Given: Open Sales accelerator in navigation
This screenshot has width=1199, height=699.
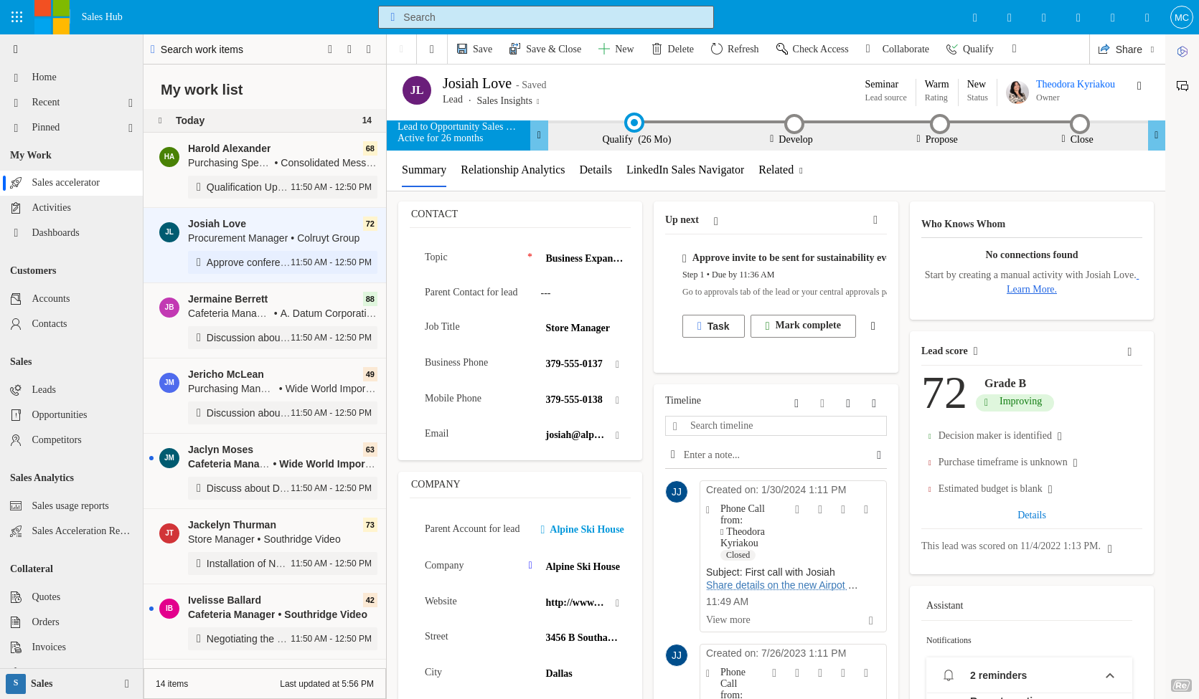Looking at the screenshot, I should 72,182.
